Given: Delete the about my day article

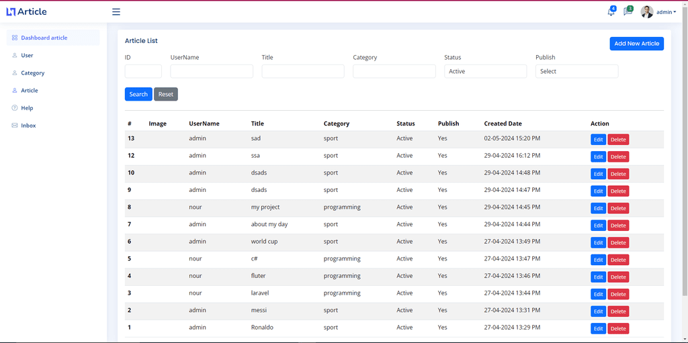Looking at the screenshot, I should (618, 226).
